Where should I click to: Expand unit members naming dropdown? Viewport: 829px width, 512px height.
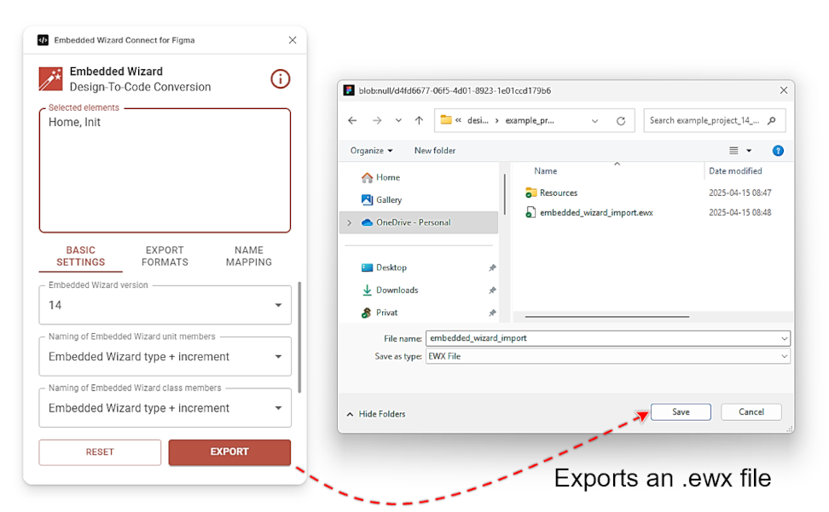[165, 357]
